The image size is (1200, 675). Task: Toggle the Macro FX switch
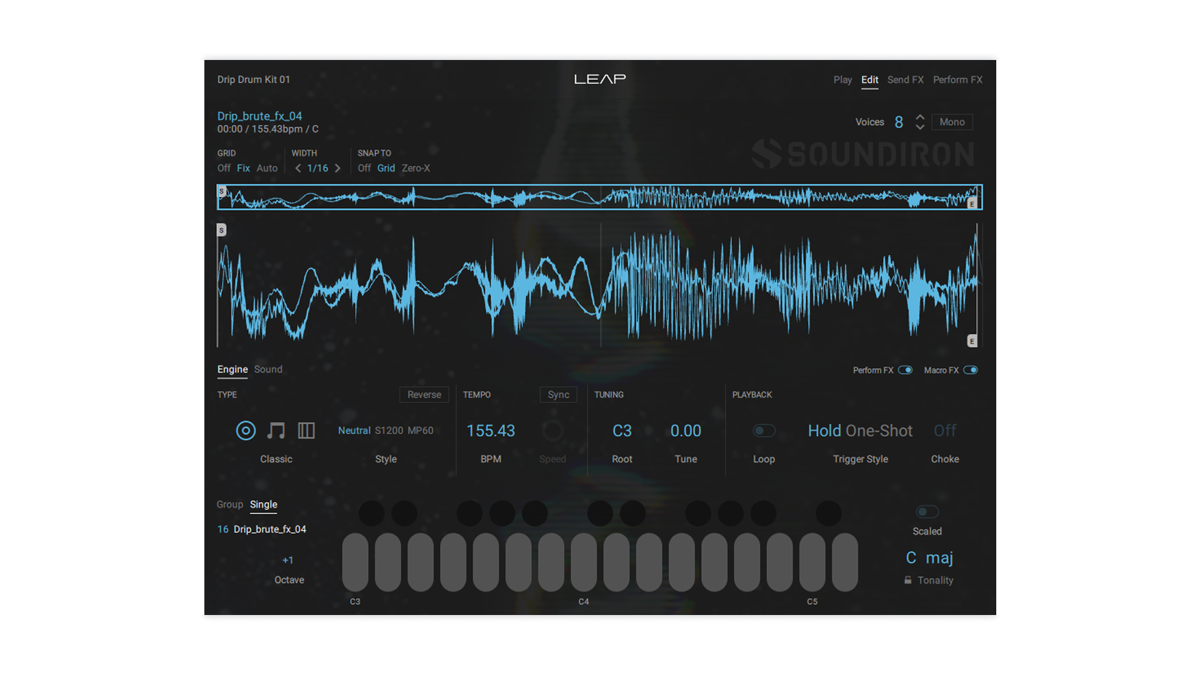tap(970, 370)
